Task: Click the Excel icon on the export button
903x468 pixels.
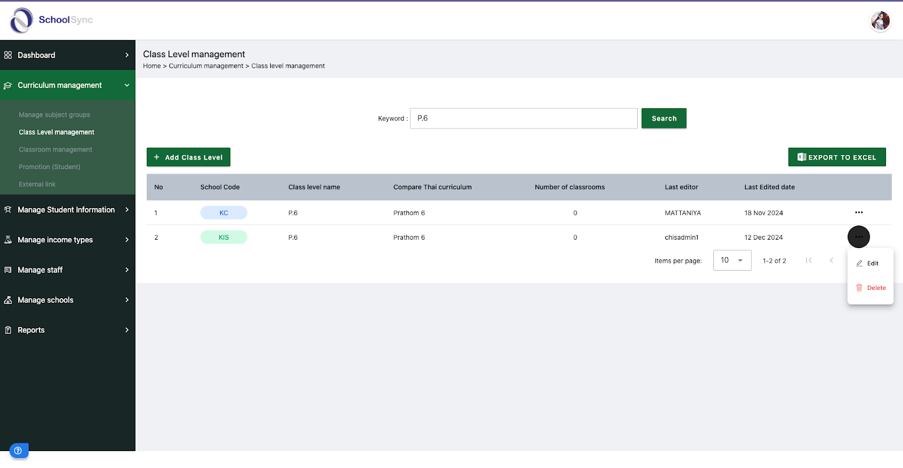Action: pos(801,157)
